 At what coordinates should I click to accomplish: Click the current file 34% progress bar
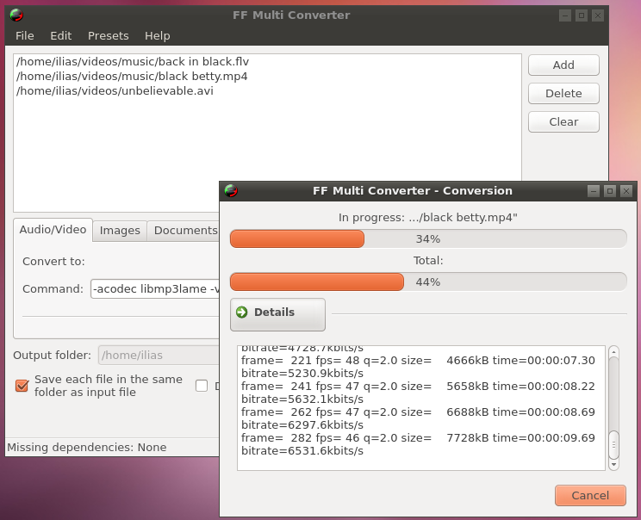[428, 239]
